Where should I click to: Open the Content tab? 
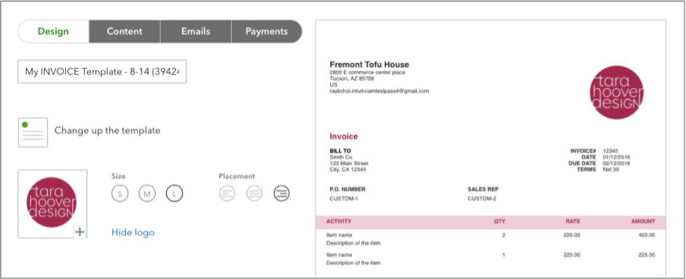(125, 31)
